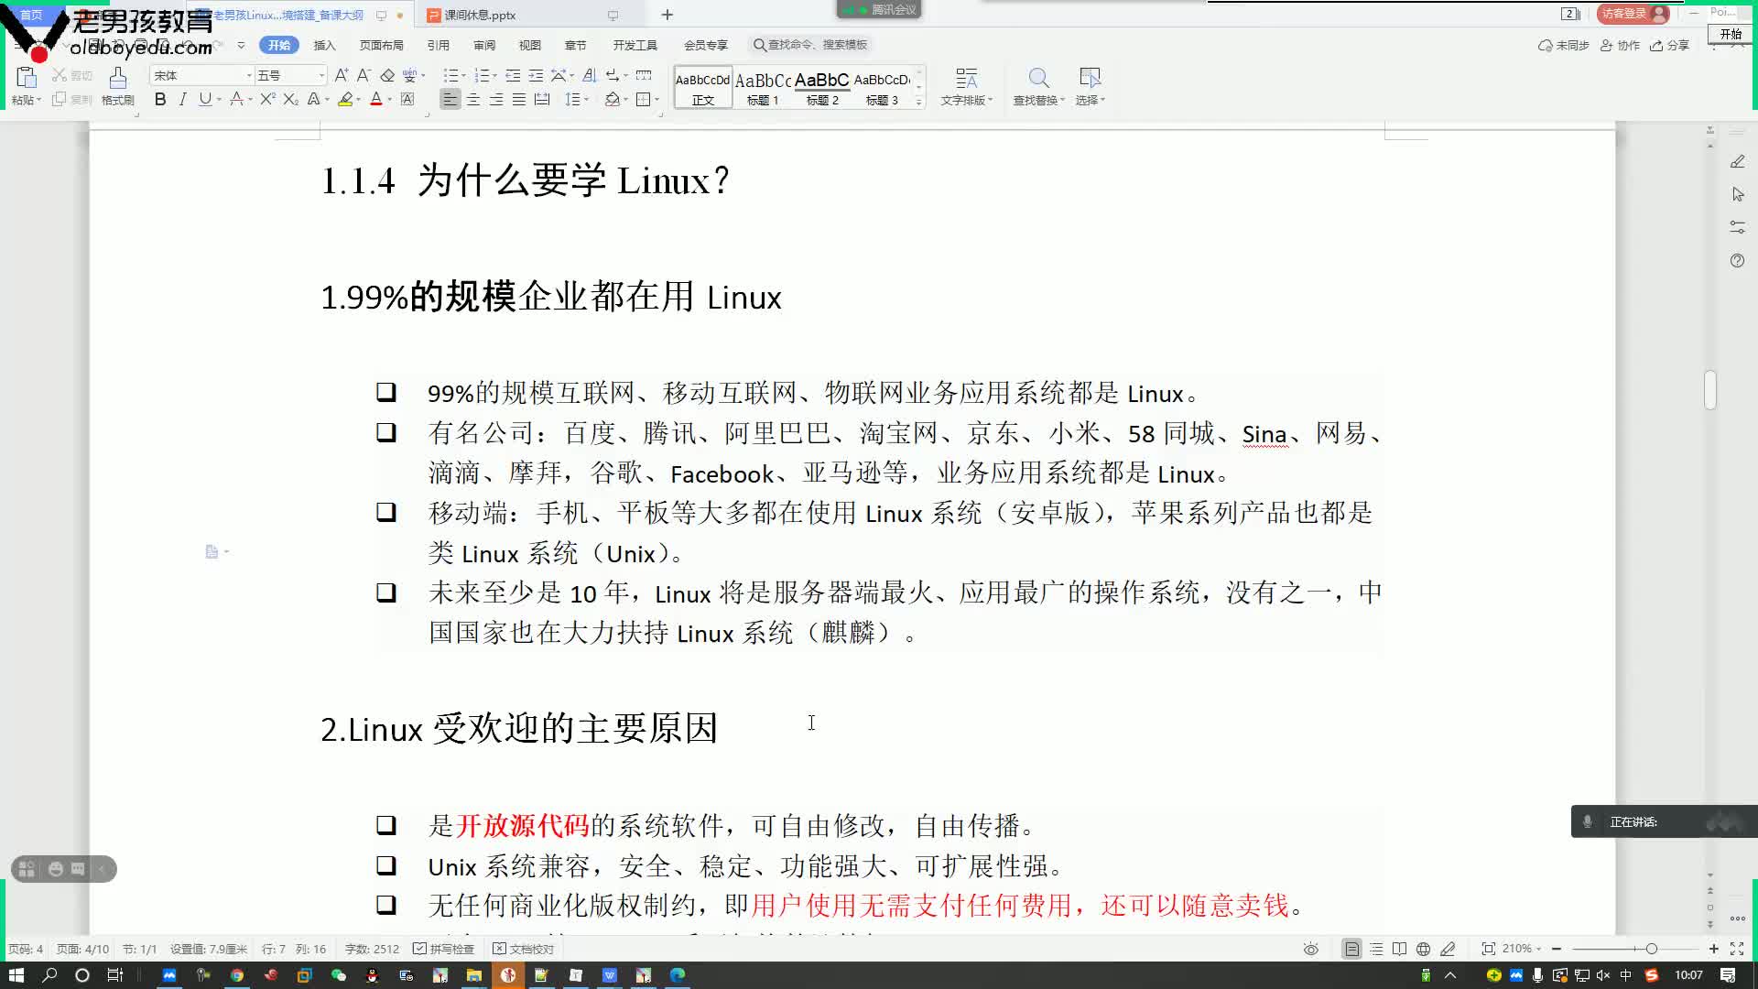Viewport: 1758px width, 989px height.
Task: Click the 未同步 sync status icon
Action: click(1564, 45)
